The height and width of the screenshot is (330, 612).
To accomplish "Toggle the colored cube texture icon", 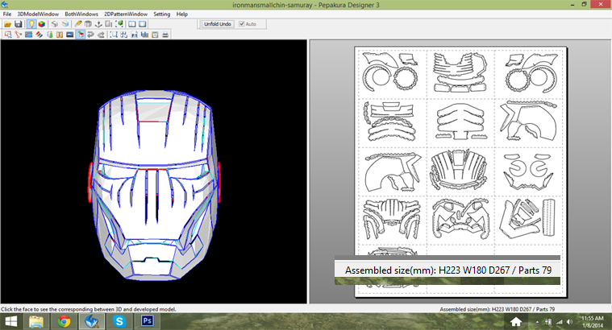I will tap(42, 24).
